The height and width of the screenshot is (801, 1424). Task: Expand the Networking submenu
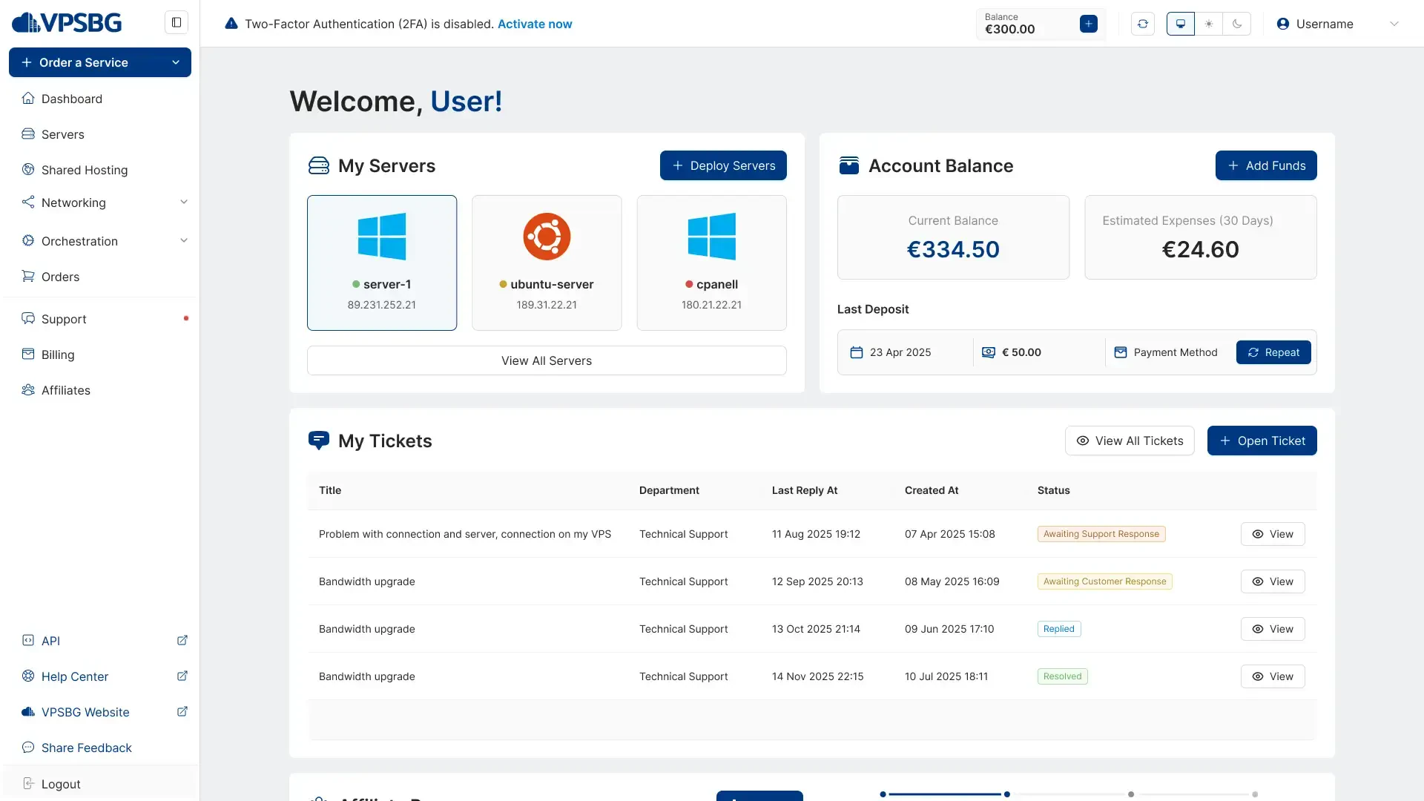pyautogui.click(x=183, y=202)
